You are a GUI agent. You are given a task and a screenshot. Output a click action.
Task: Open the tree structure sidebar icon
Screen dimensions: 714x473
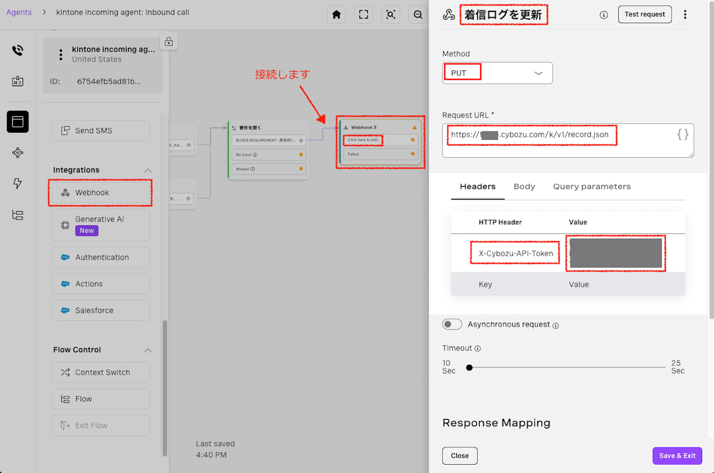[x=18, y=215]
